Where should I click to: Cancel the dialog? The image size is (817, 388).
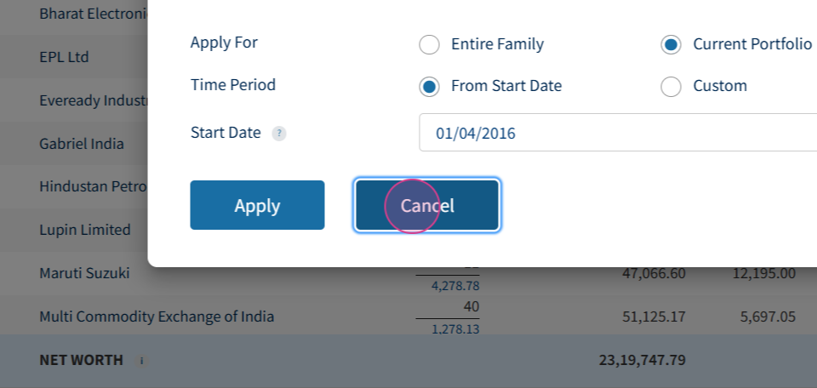[x=427, y=205]
